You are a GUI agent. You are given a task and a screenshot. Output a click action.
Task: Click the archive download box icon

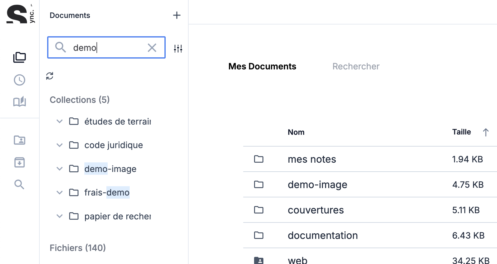20,162
